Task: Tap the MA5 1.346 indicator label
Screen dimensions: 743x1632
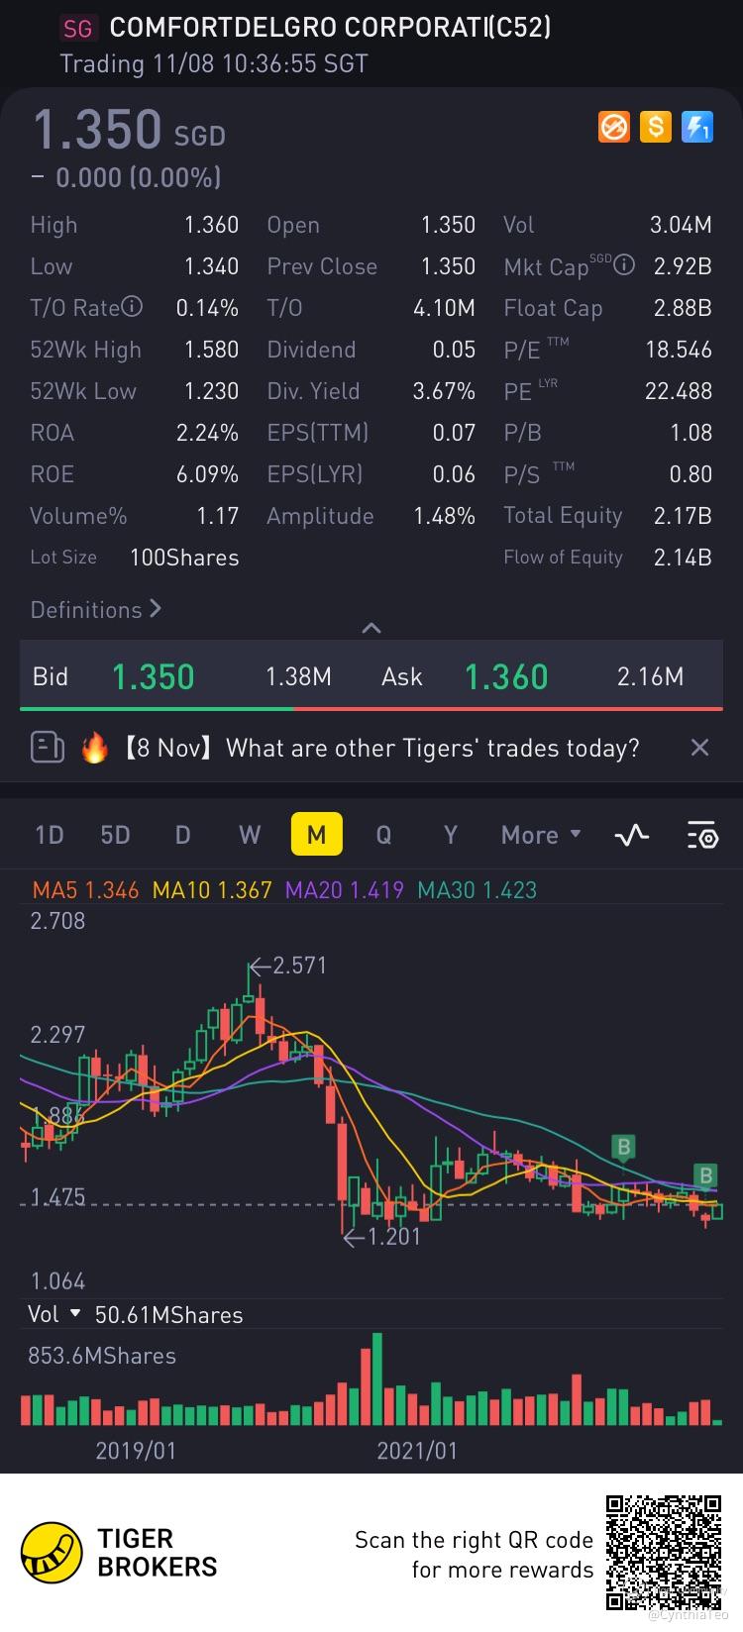Action: click(x=85, y=889)
